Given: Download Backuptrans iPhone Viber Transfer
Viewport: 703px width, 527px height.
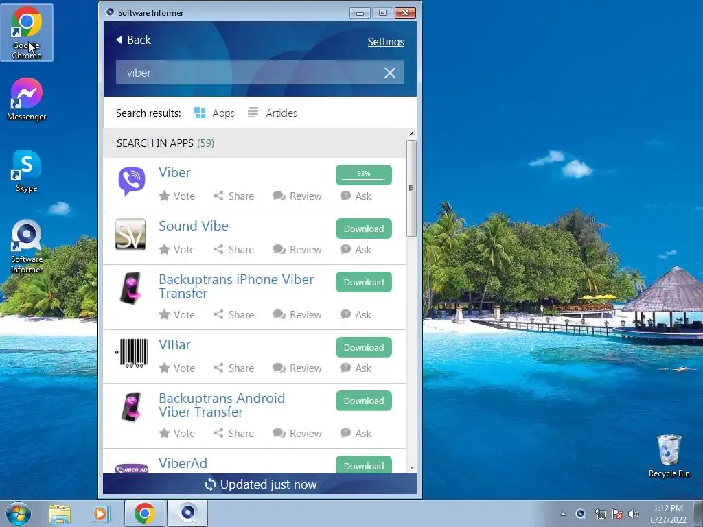Looking at the screenshot, I should [364, 282].
